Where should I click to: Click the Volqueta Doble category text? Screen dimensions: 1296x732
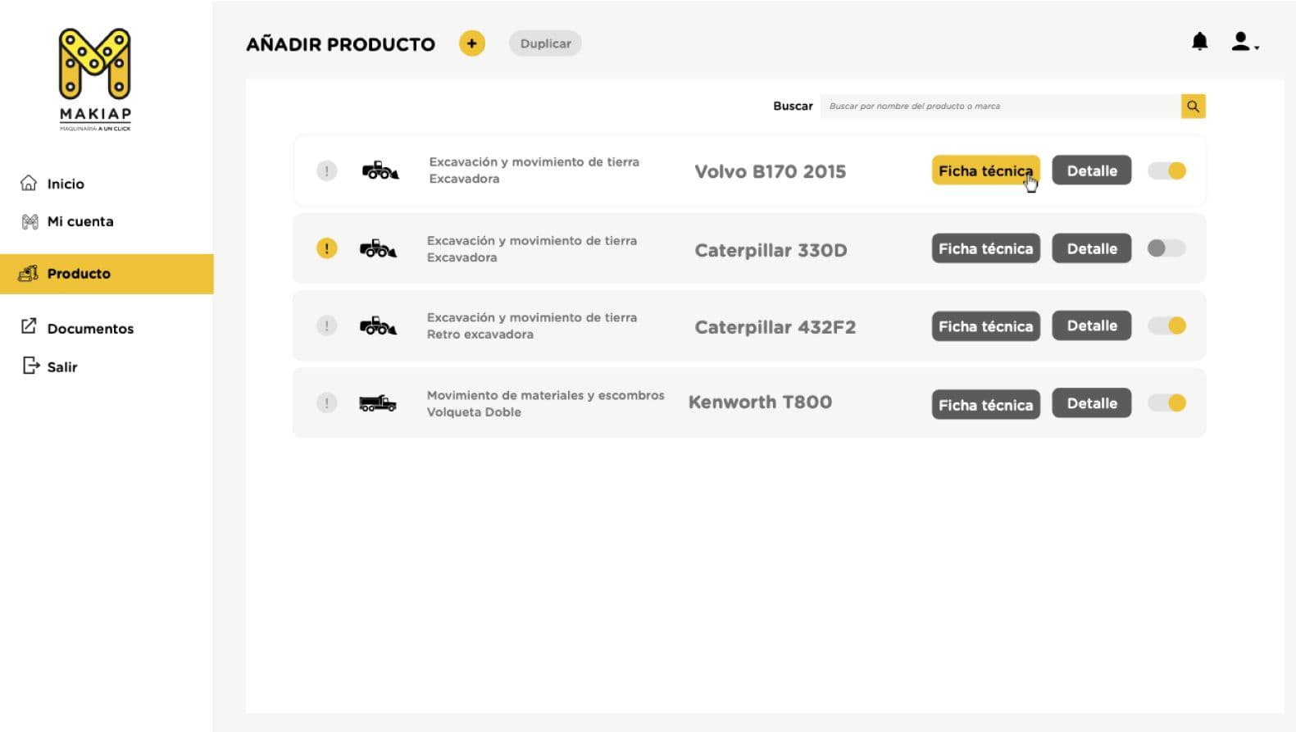pos(474,412)
